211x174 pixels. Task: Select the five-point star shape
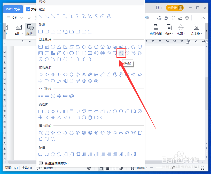coord(59,133)
